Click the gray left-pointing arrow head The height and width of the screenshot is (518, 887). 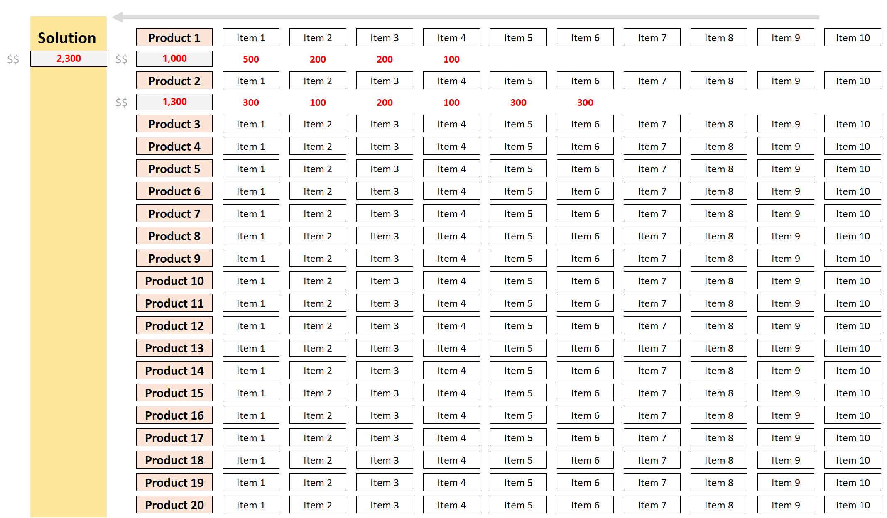pyautogui.click(x=118, y=17)
